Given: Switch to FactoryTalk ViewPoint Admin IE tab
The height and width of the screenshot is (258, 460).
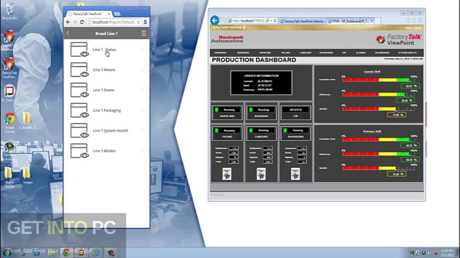Looking at the screenshot, I should 302,21.
